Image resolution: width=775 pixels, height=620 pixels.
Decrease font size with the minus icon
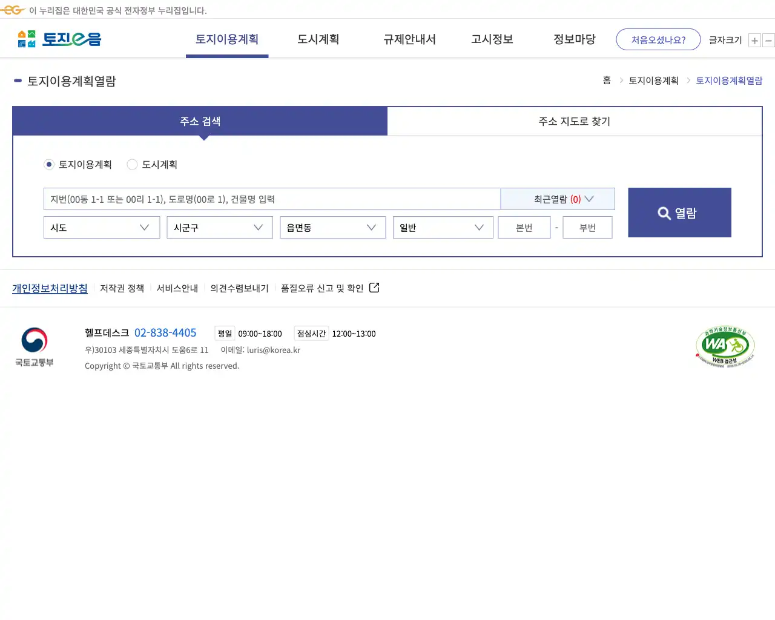tap(768, 40)
